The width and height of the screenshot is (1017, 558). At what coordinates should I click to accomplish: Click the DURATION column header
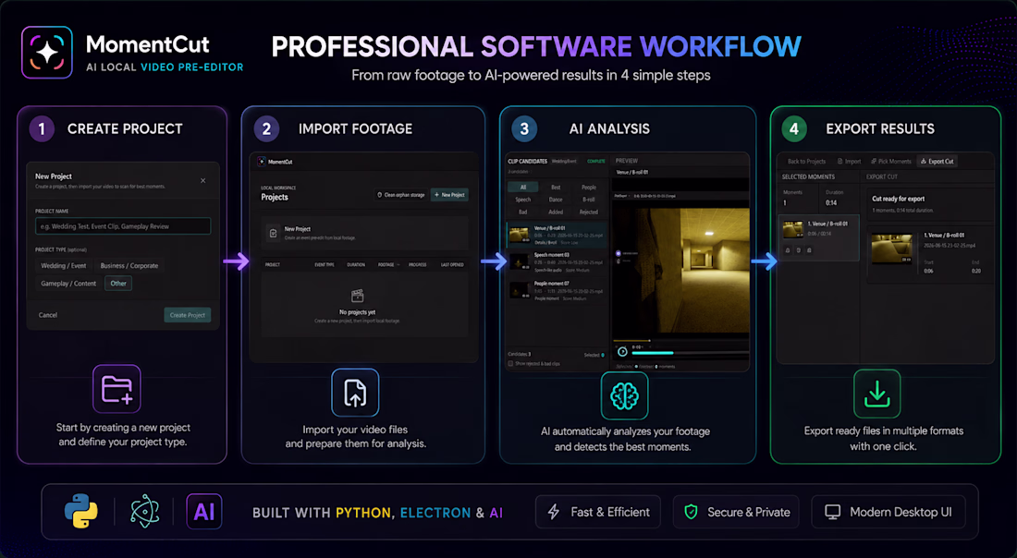(355, 264)
